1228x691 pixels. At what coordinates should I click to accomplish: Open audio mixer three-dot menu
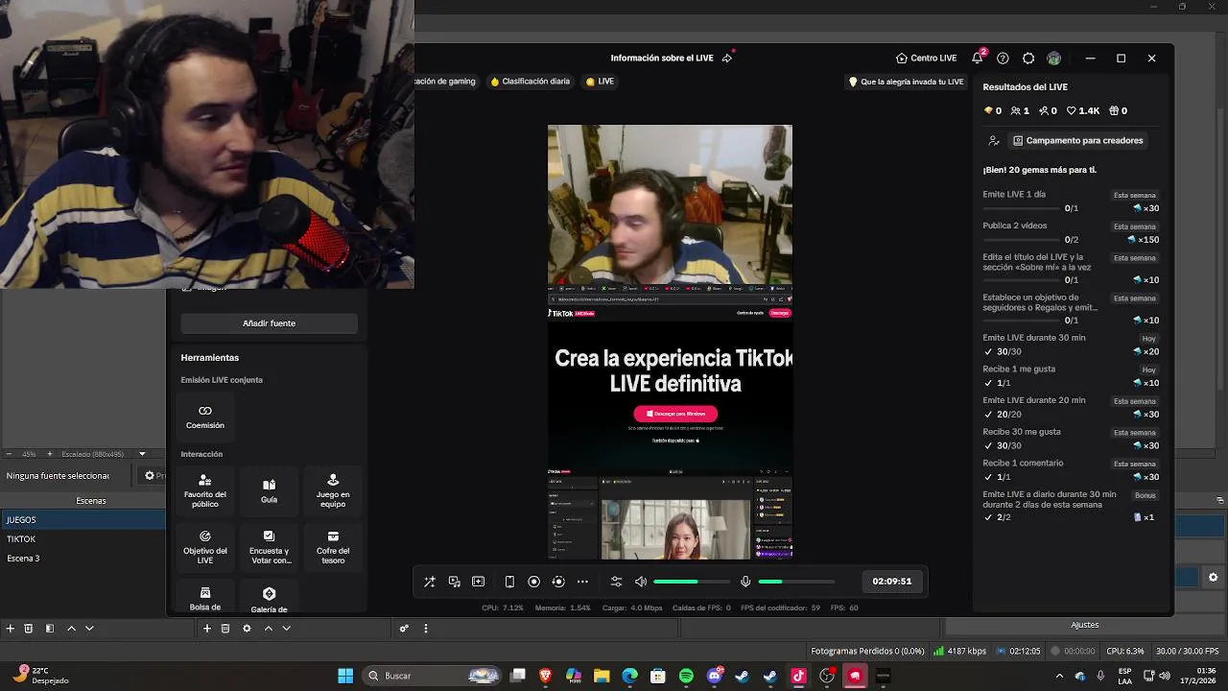[425, 629]
